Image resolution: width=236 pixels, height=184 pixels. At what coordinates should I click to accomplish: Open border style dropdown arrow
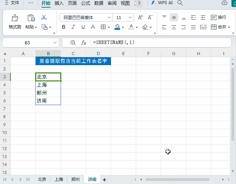[109, 27]
